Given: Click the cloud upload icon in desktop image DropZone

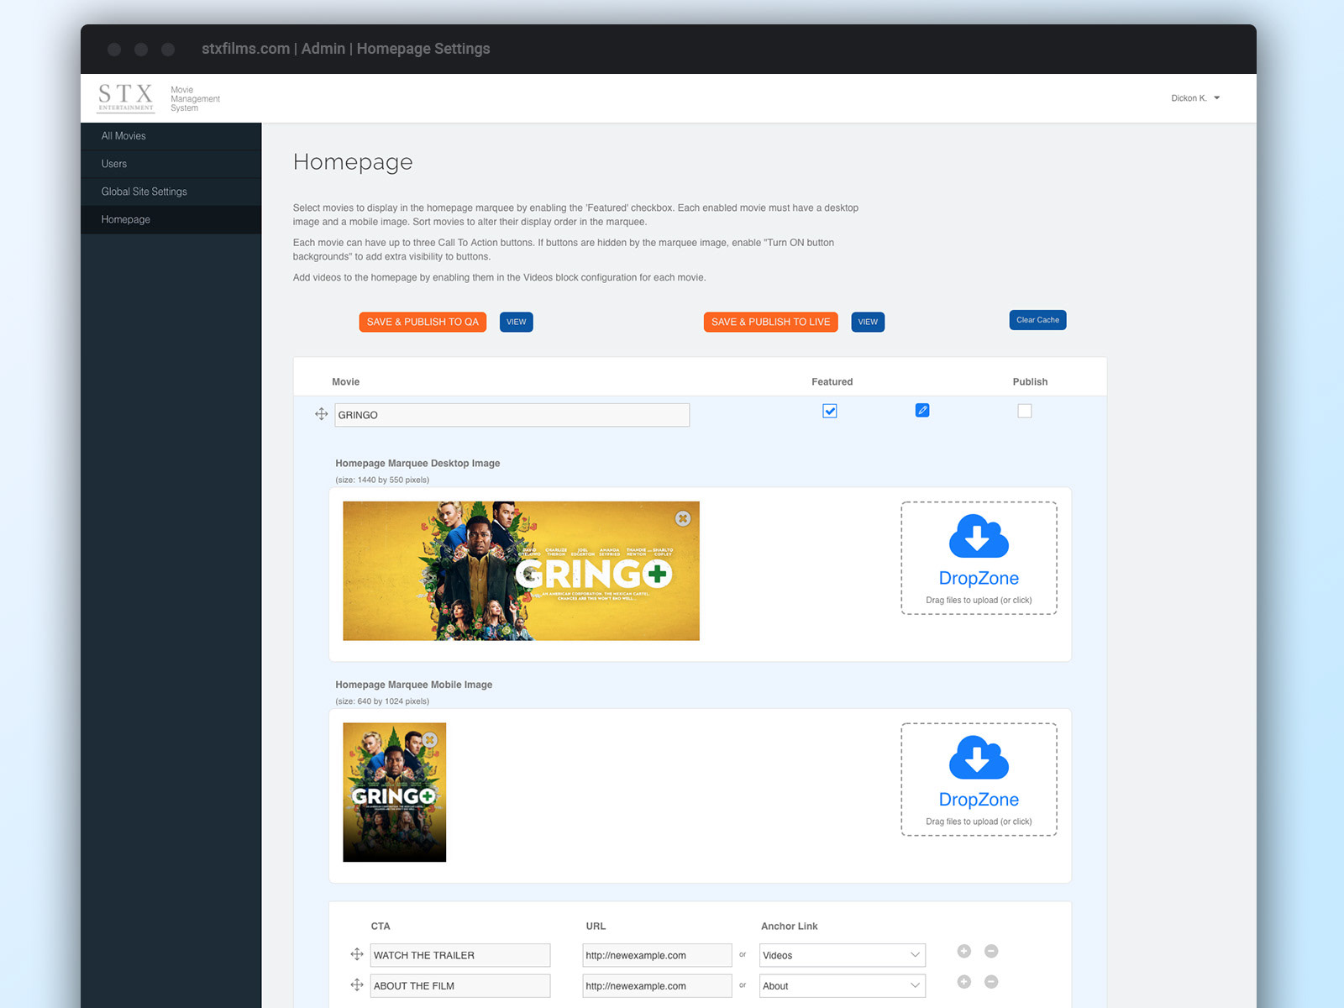Looking at the screenshot, I should pos(979,536).
